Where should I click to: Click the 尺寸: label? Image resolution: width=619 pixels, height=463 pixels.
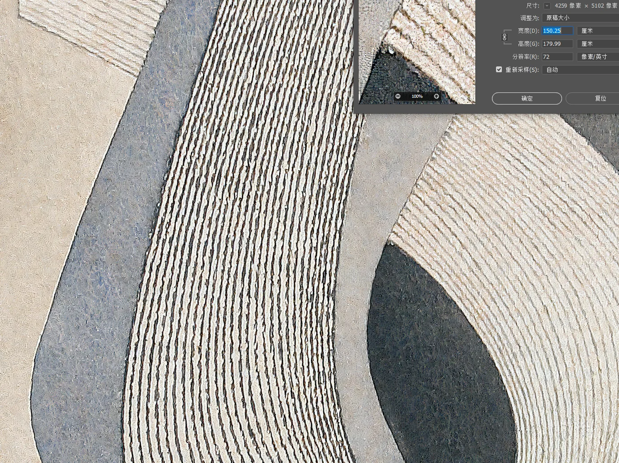click(x=533, y=6)
